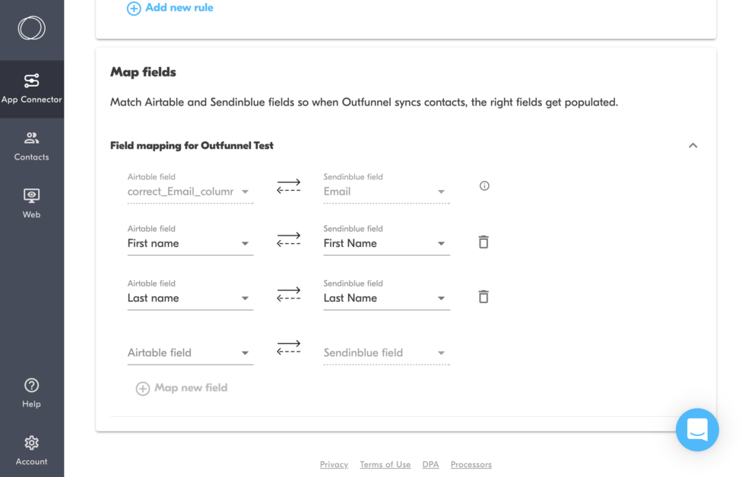745x477 pixels.
Task: Open the Contacts section
Action: click(x=31, y=145)
